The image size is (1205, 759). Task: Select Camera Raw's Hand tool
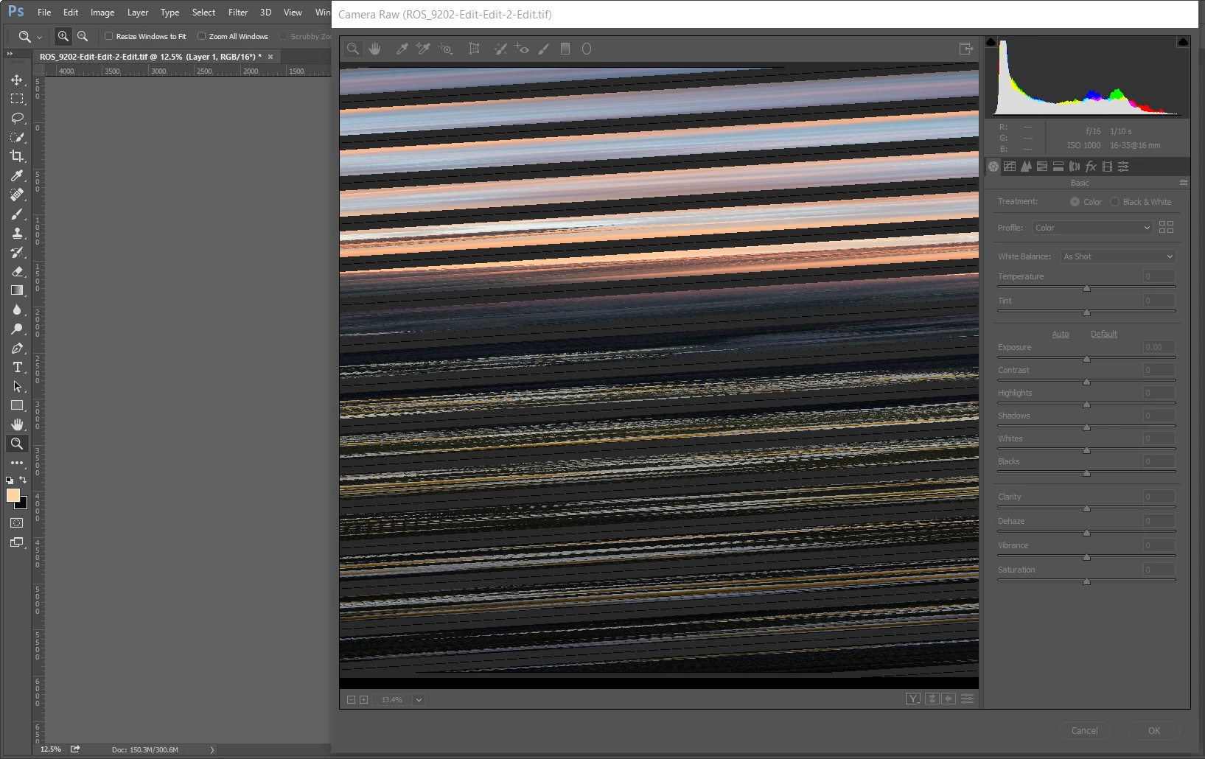click(x=375, y=49)
